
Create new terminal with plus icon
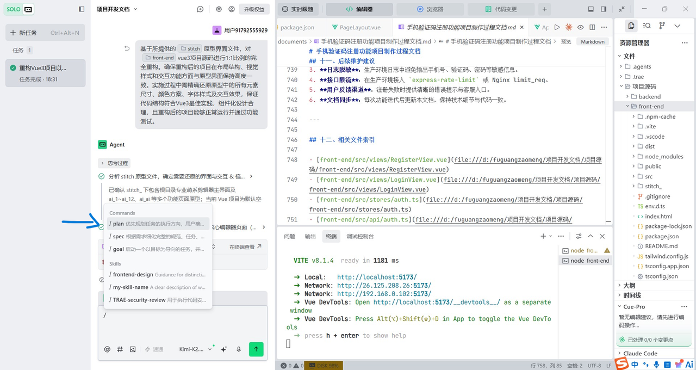(543, 236)
